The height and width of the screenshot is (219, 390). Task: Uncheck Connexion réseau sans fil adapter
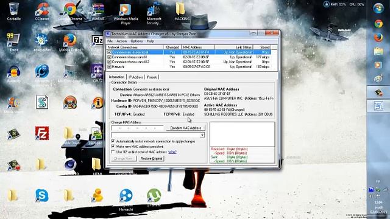point(109,57)
